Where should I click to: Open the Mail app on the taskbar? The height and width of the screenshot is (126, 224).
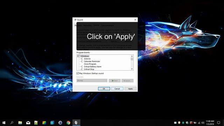tap(28, 123)
